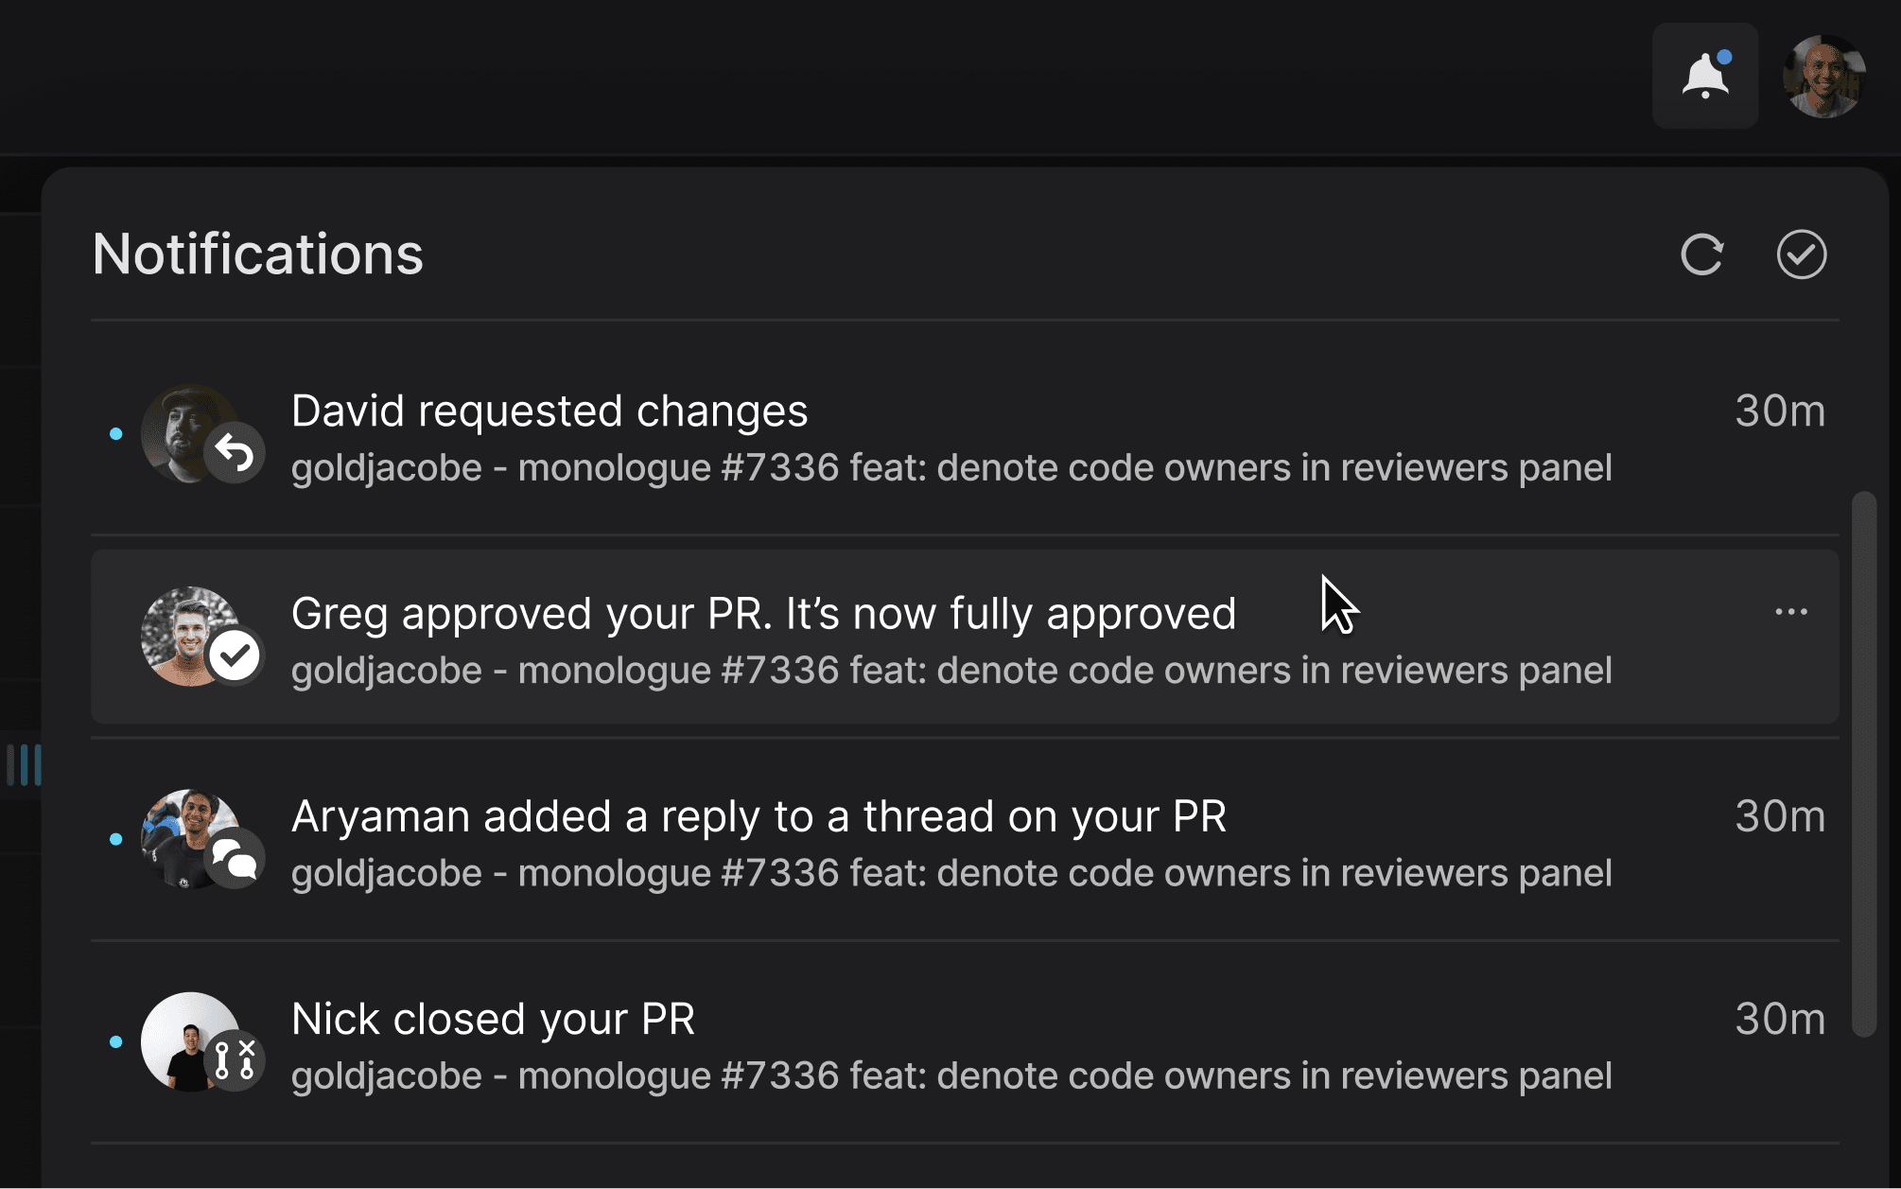Mark all notifications as read

point(1801,254)
